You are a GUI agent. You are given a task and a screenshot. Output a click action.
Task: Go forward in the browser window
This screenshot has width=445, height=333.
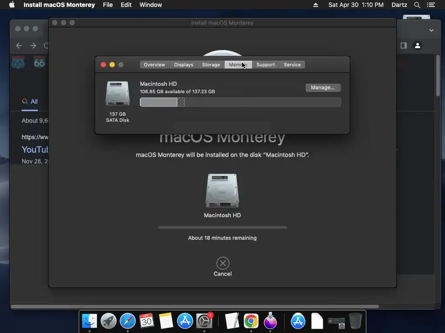[x=33, y=46]
